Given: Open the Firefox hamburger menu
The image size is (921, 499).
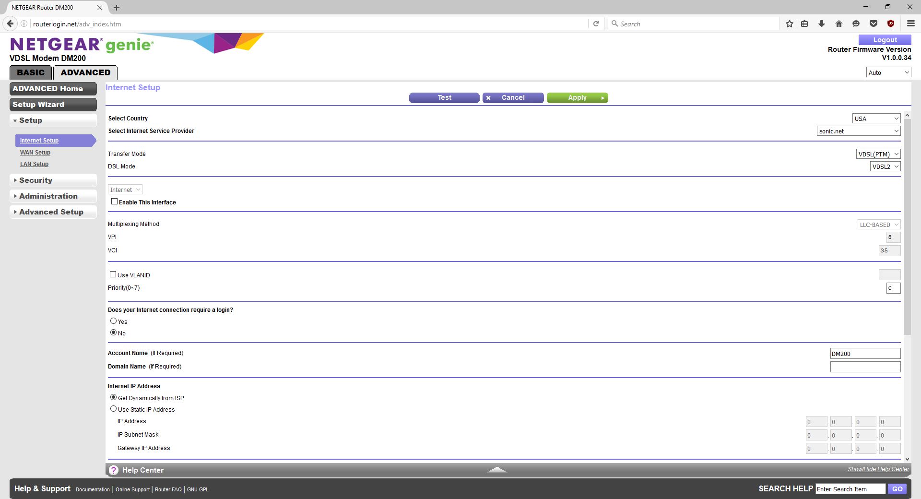Looking at the screenshot, I should [x=910, y=24].
